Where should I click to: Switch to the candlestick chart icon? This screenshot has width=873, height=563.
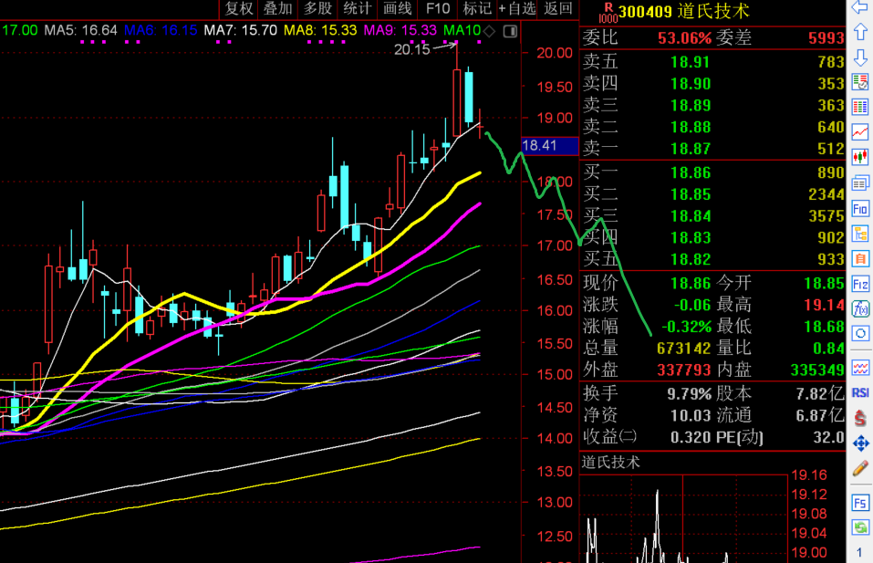point(860,157)
